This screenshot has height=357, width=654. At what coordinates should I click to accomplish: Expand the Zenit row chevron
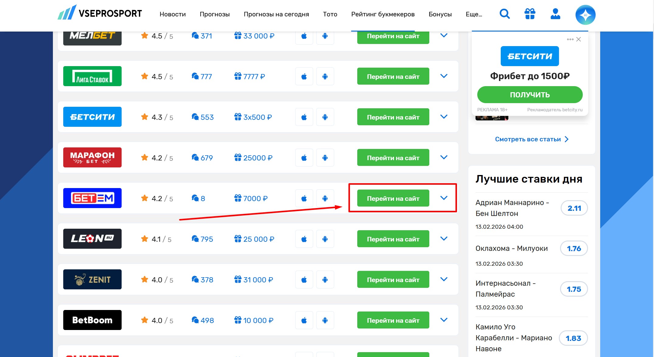[x=444, y=279]
